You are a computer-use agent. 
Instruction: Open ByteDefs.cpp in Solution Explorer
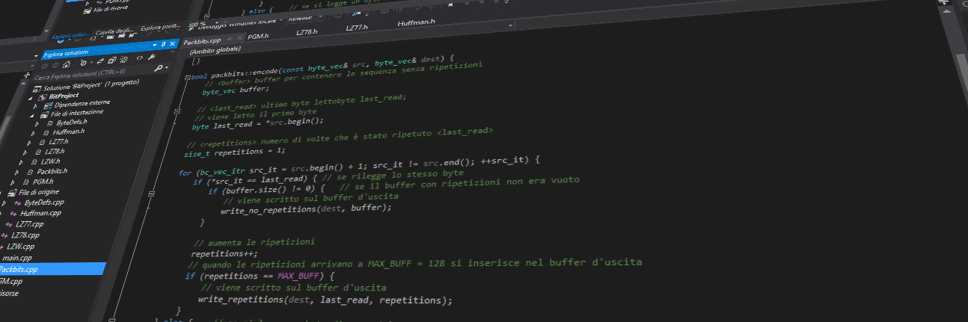click(44, 202)
